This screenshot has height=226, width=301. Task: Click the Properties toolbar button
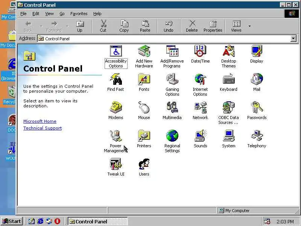pyautogui.click(x=213, y=26)
